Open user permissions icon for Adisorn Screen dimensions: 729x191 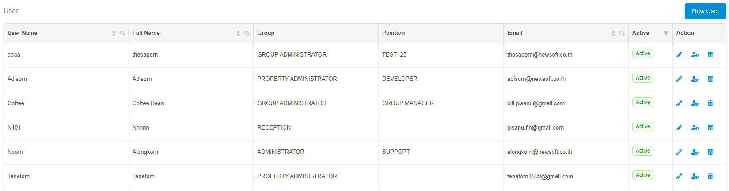click(695, 79)
